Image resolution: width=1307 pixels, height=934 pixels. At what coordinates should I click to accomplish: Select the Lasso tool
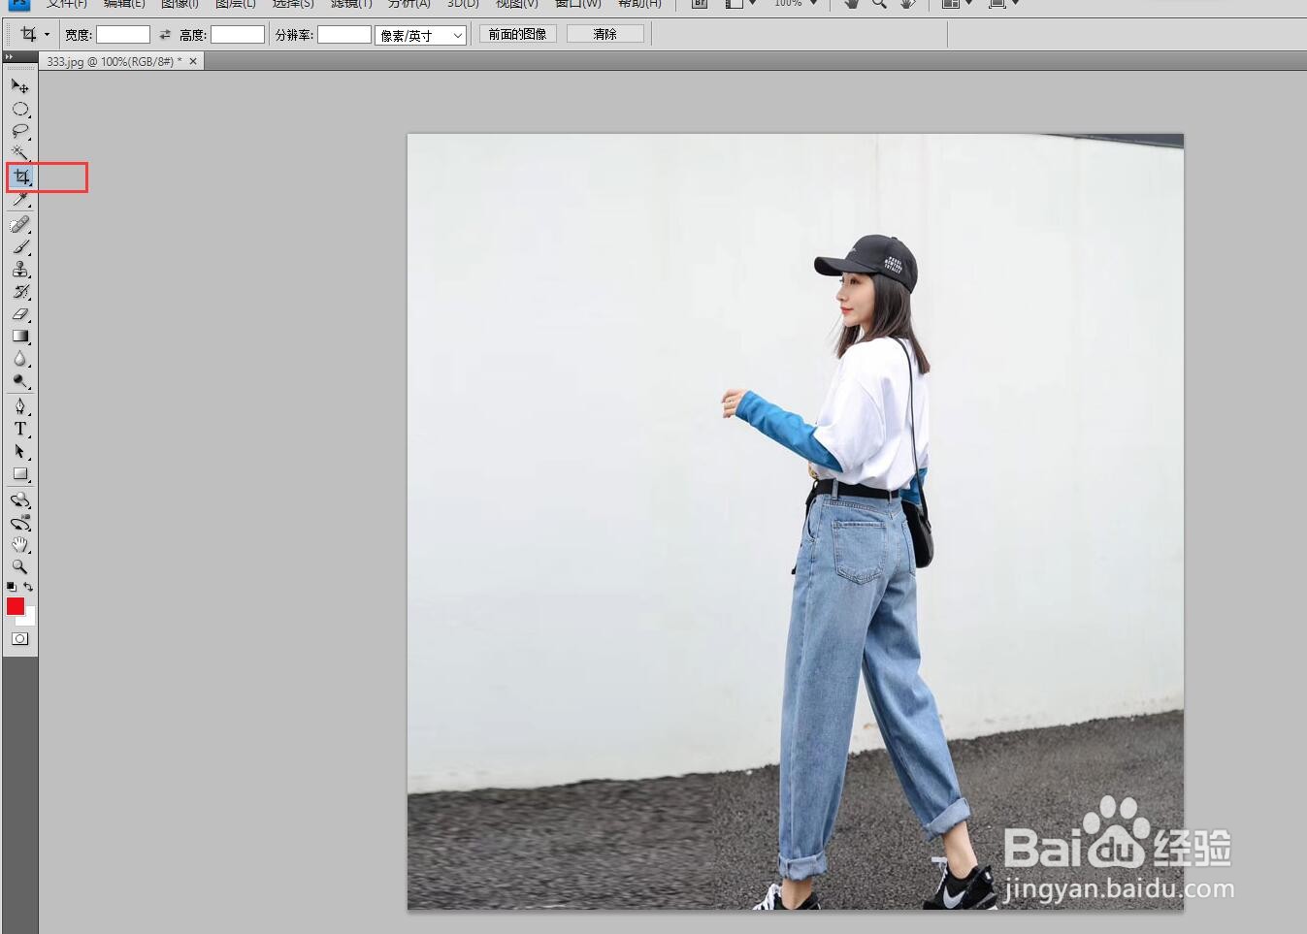(x=19, y=131)
